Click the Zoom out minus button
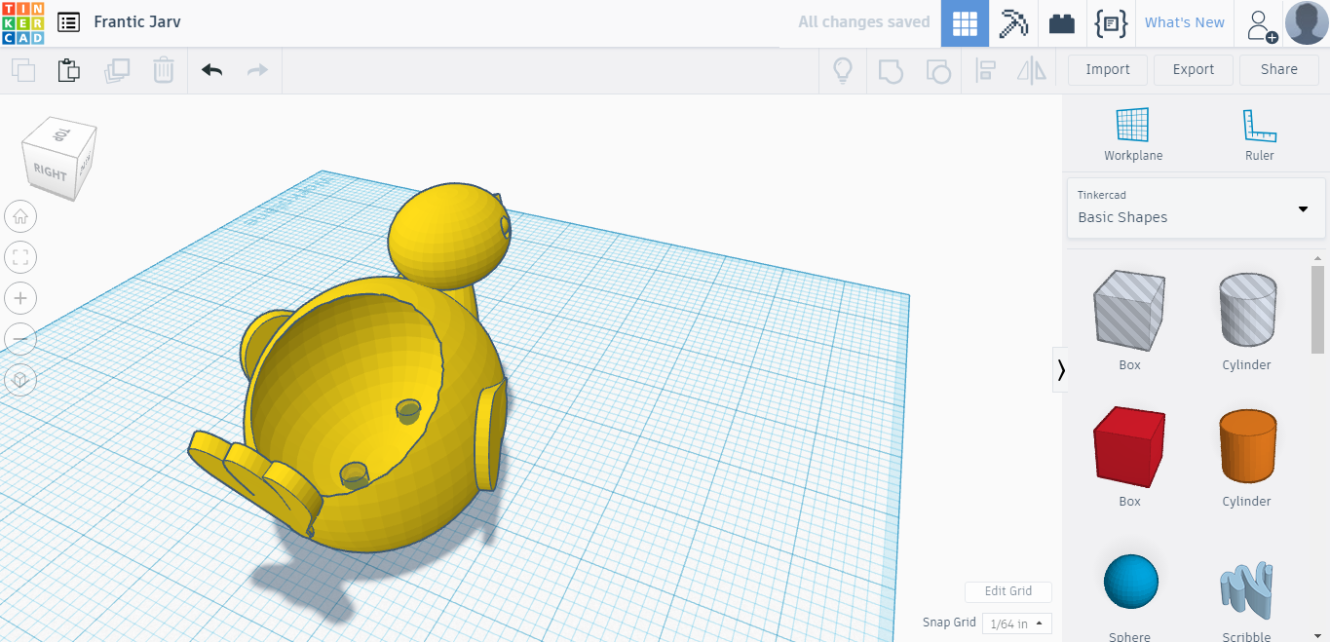This screenshot has width=1330, height=642. click(x=20, y=339)
